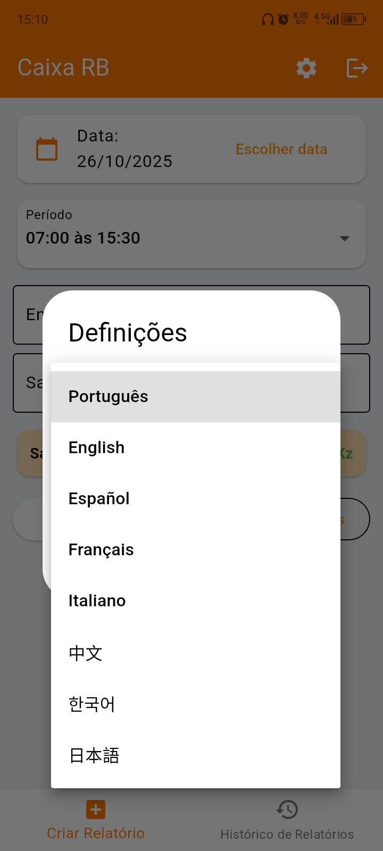Tap the calendar icon beside Data
This screenshot has height=851, width=383.
pyautogui.click(x=47, y=149)
